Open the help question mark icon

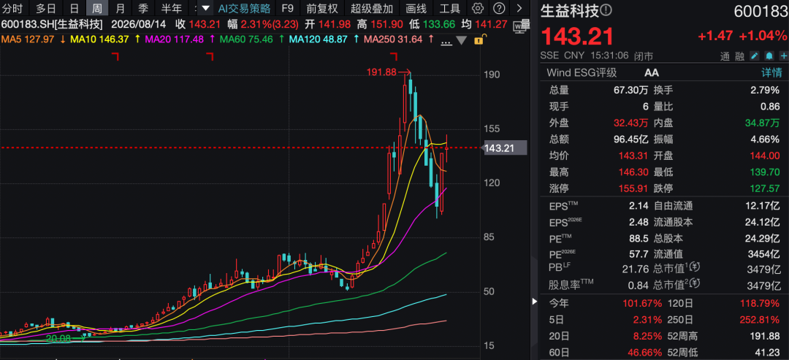(499, 8)
